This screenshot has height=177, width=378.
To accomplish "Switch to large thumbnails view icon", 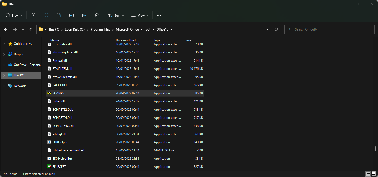I will [x=374, y=174].
